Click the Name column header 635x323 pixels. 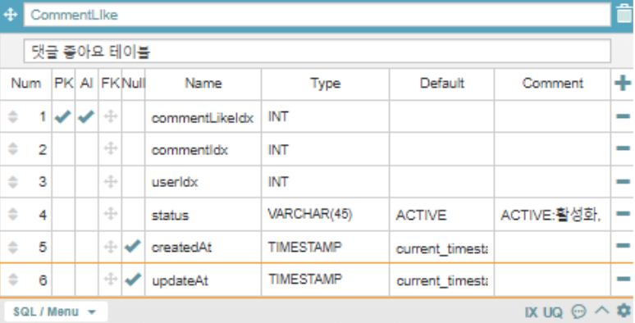click(203, 84)
